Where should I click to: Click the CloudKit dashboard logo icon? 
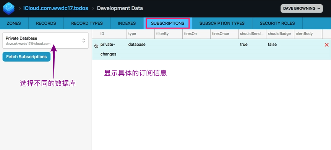(x=9, y=8)
